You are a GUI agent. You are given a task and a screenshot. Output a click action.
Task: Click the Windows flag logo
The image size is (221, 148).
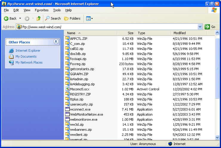[214, 10]
